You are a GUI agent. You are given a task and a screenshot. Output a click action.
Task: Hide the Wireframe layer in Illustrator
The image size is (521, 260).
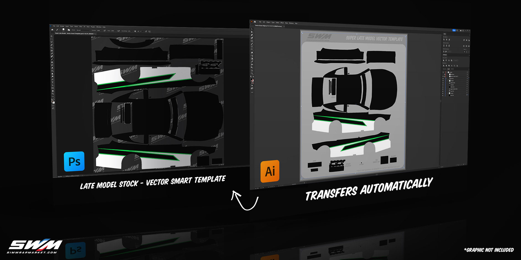443,74
